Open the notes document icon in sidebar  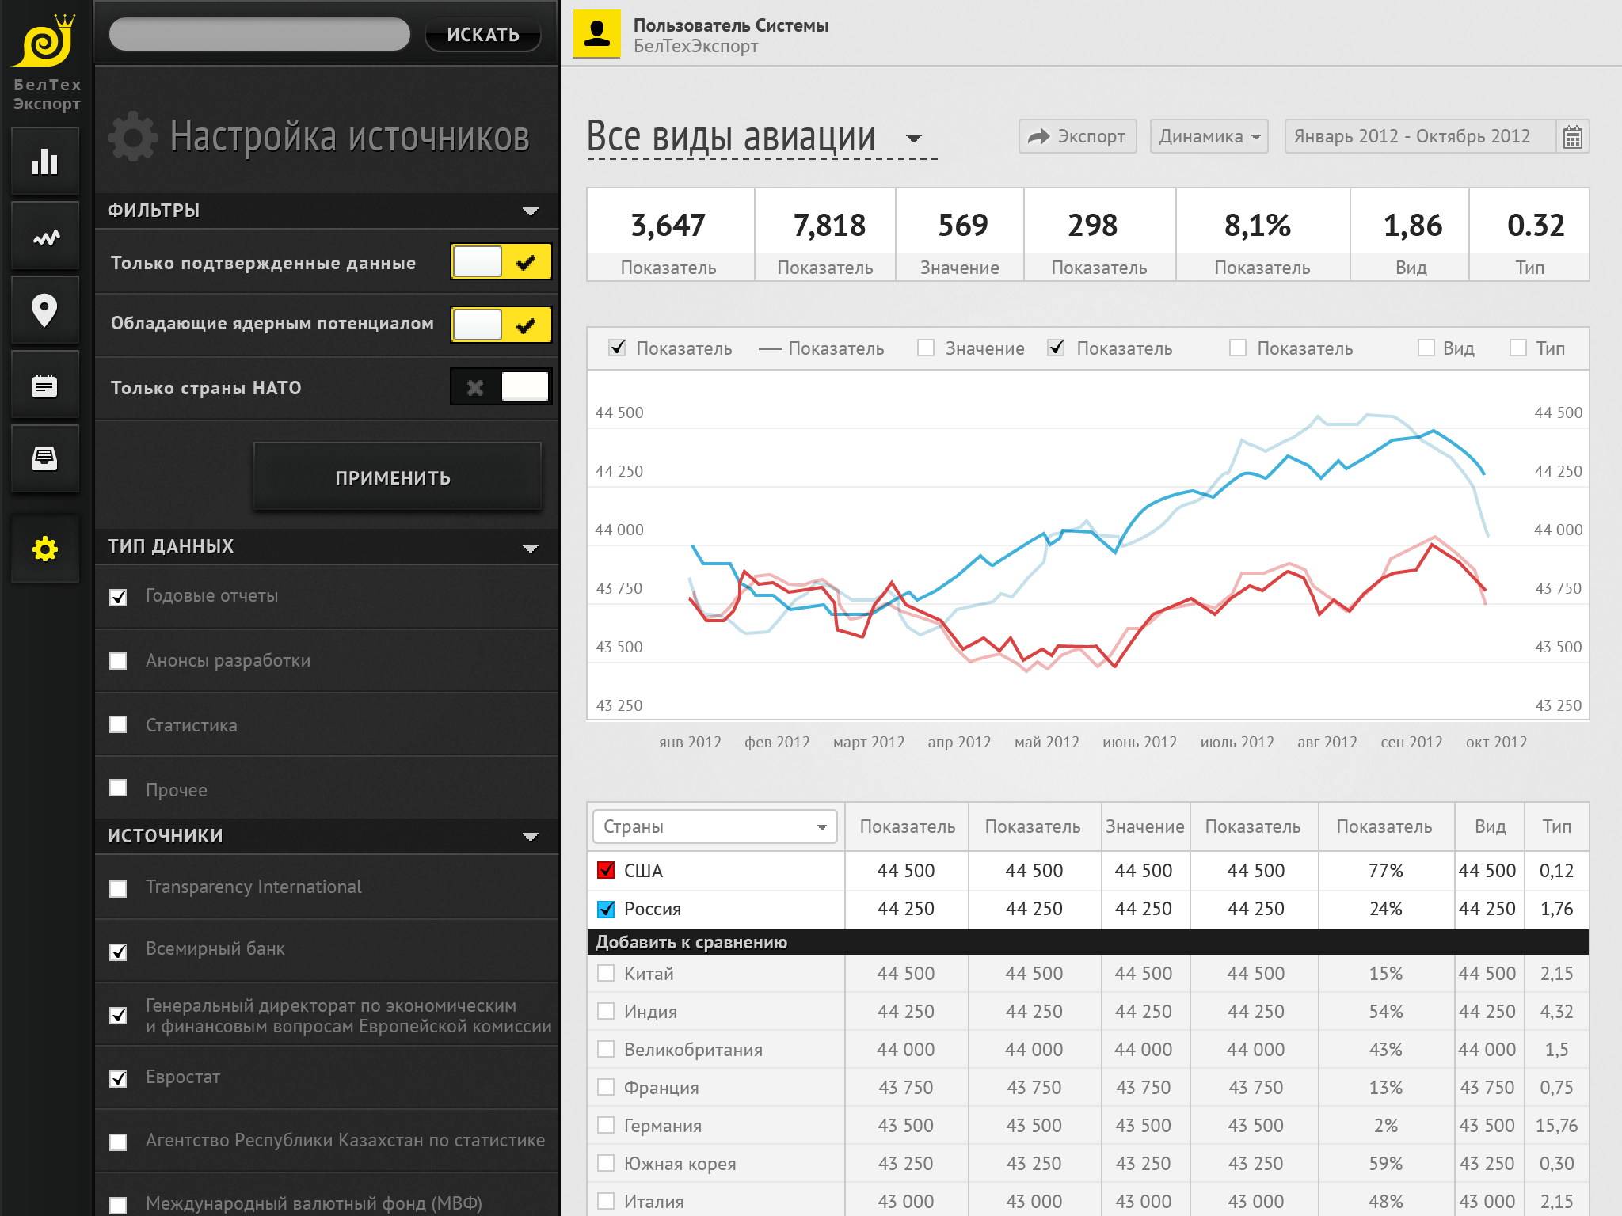45,386
